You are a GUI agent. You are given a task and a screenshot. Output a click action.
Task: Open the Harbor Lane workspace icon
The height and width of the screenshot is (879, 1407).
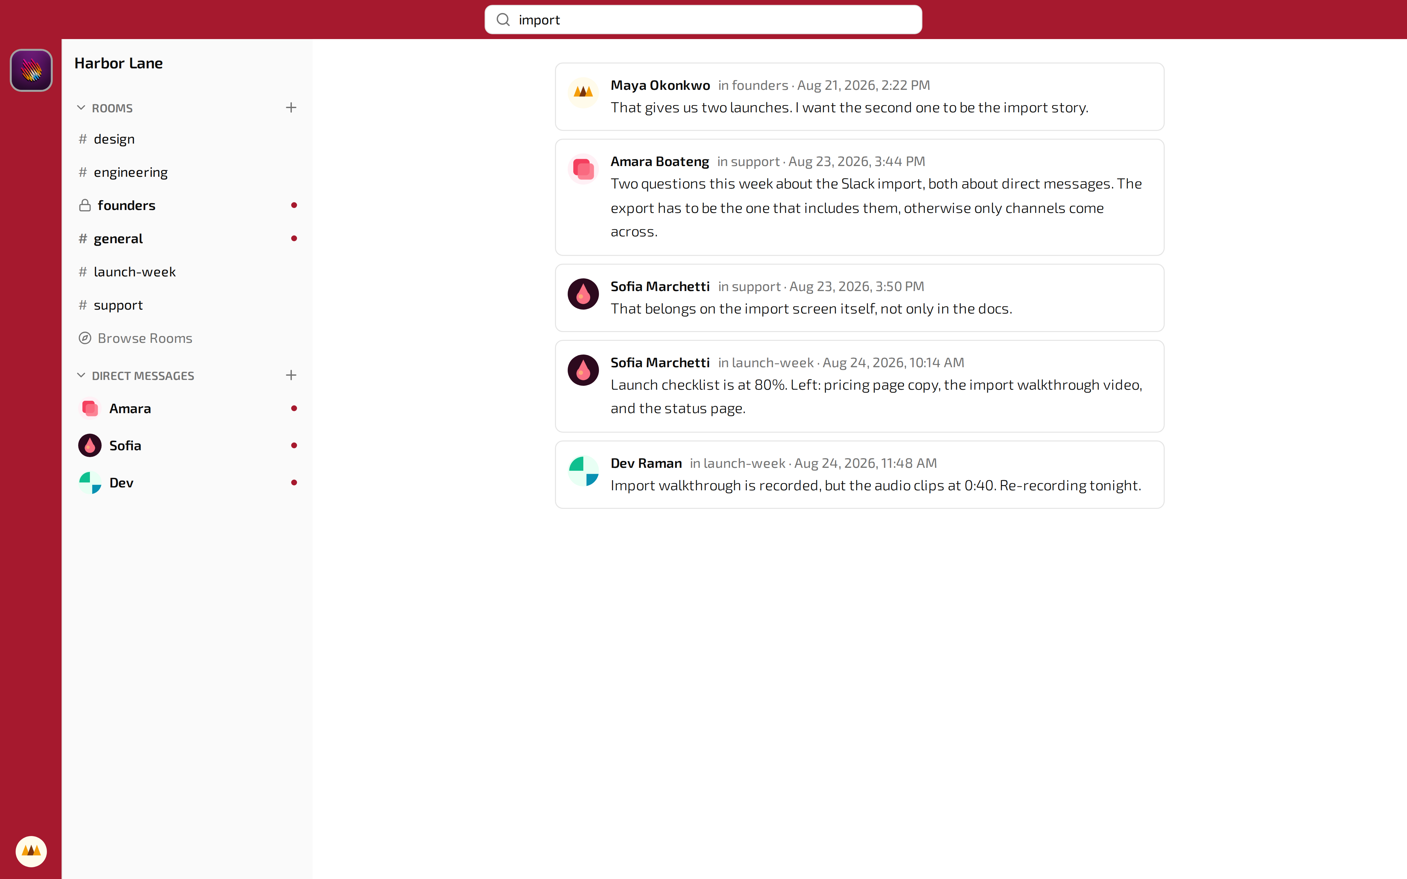pos(31,70)
